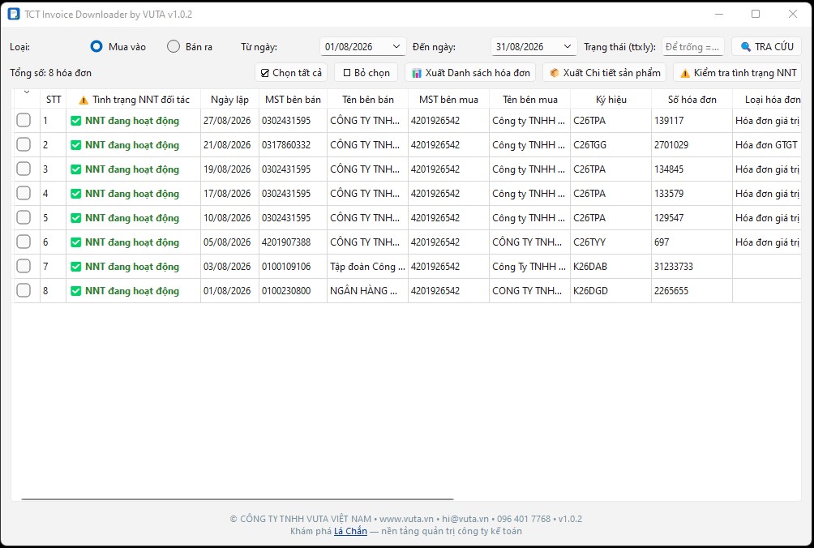Click the Bỏ chọn button
814x548 pixels.
(x=366, y=73)
